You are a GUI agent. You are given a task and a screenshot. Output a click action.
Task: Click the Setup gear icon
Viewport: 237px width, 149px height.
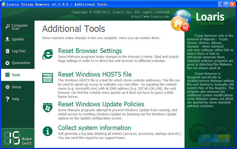pos(7,87)
